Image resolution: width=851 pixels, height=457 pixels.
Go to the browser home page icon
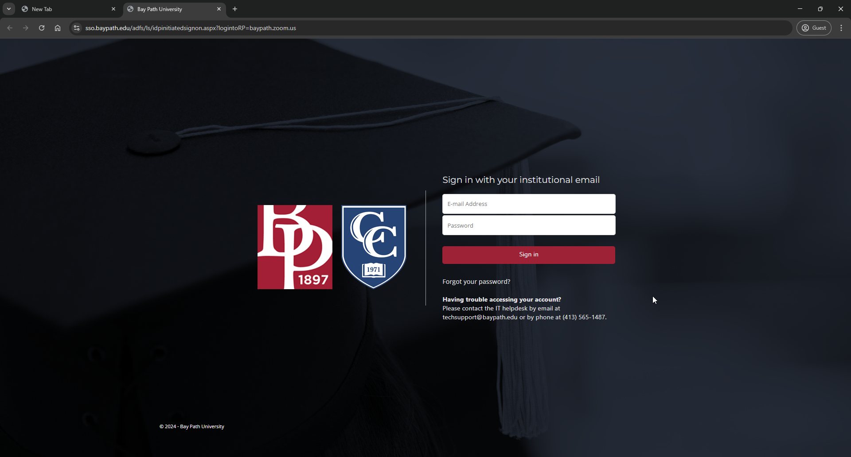[x=58, y=28]
